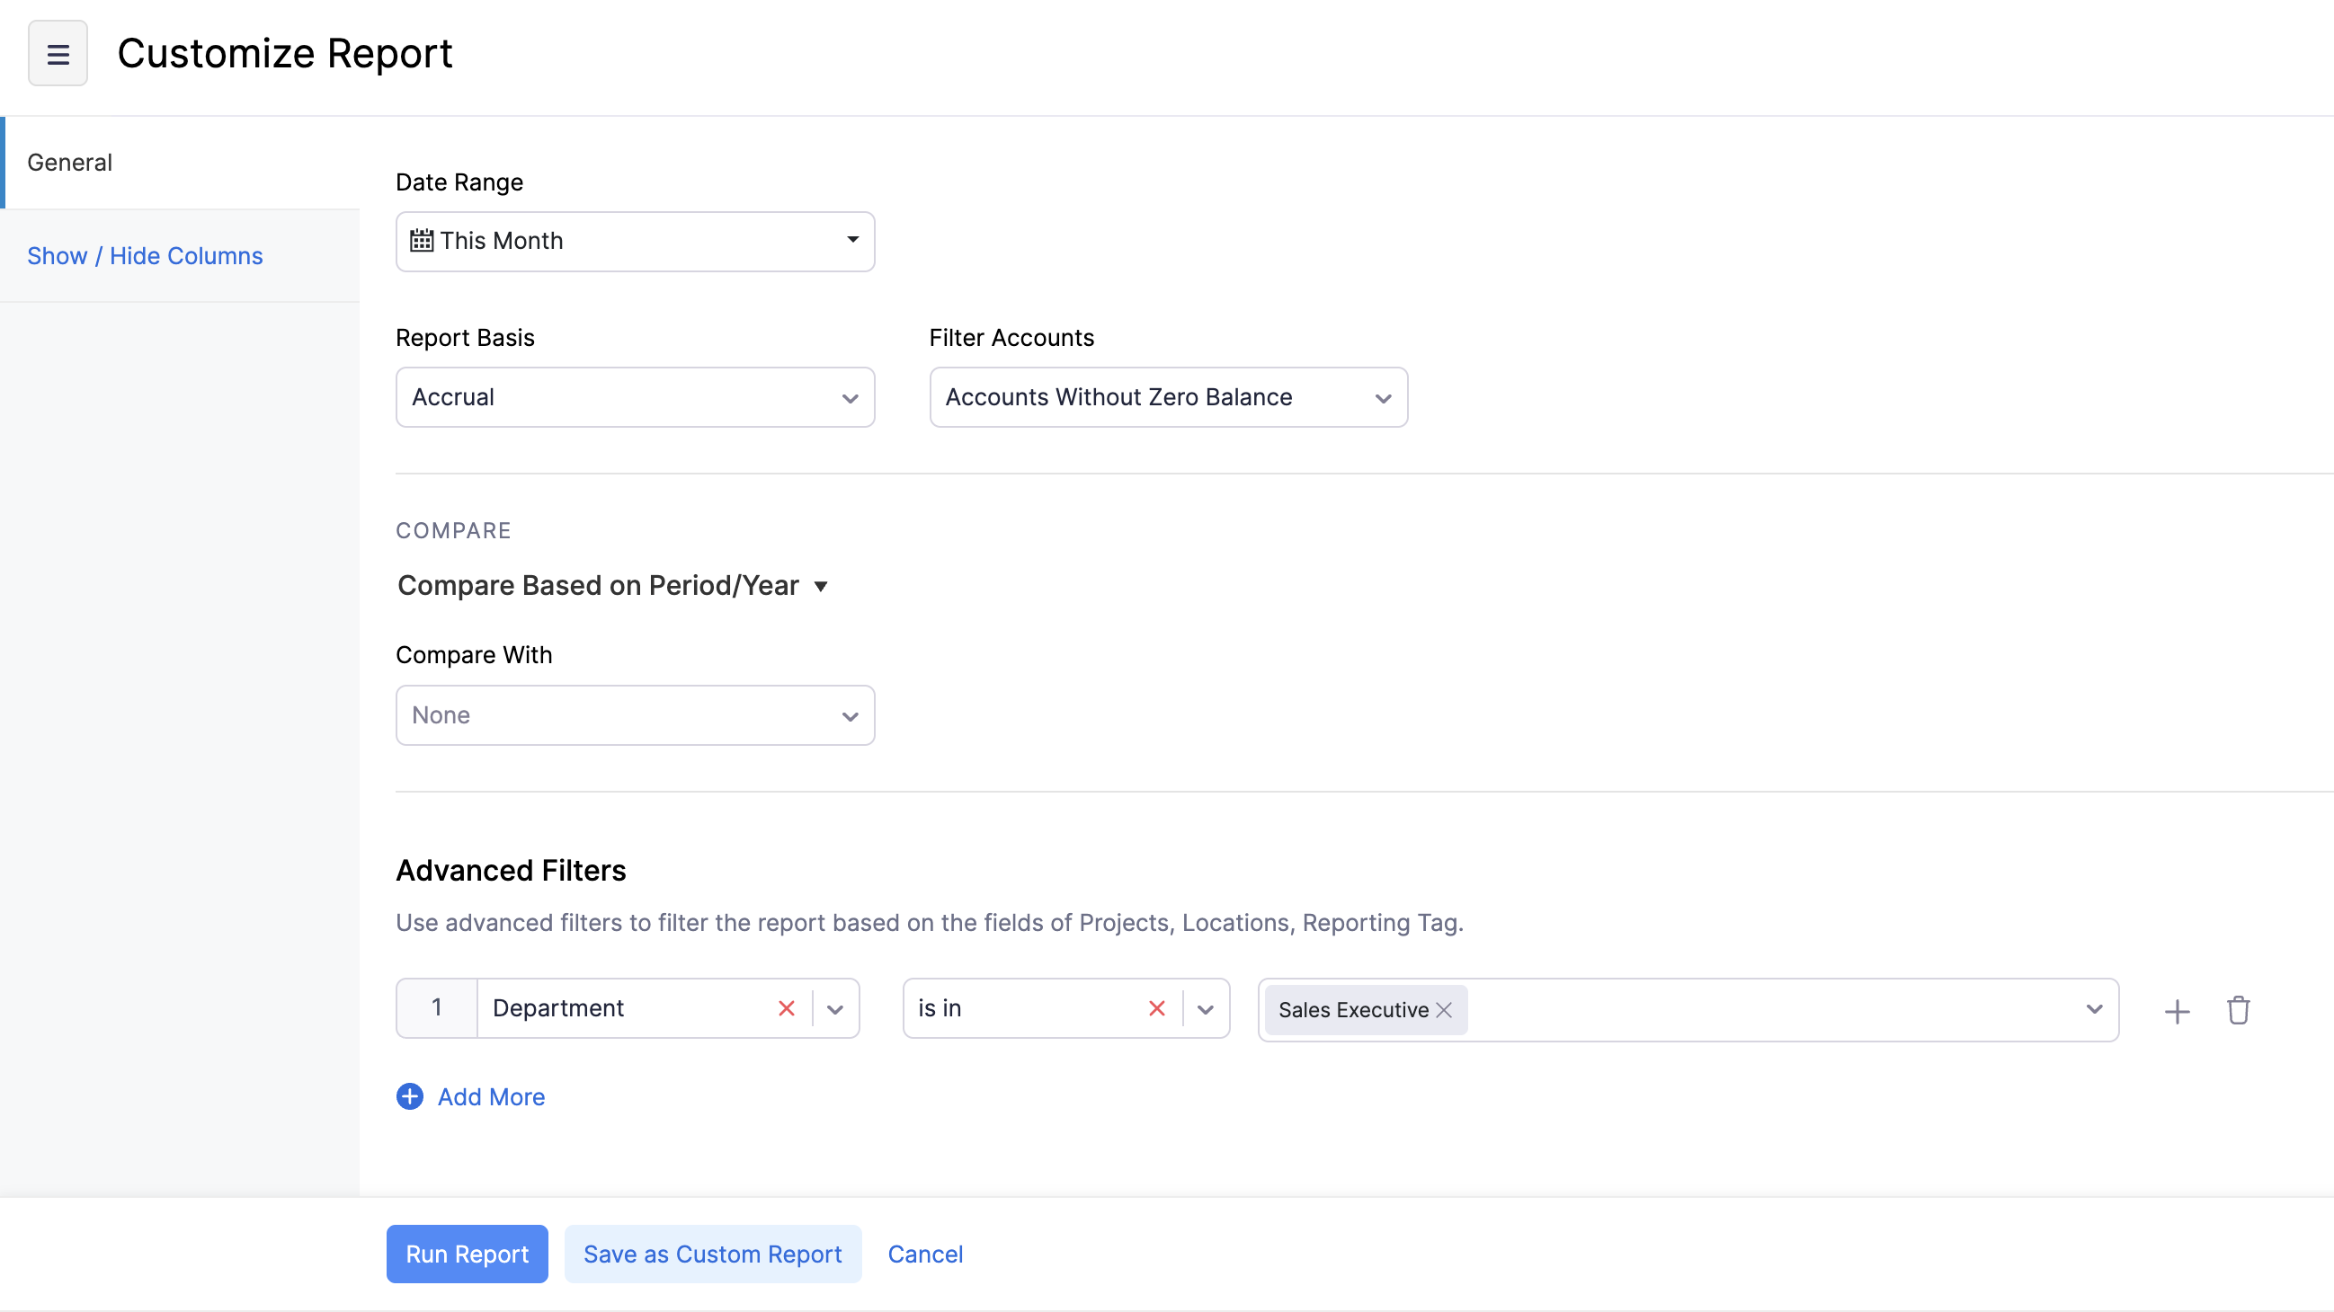Image resolution: width=2334 pixels, height=1312 pixels.
Task: Click Cancel to discard changes
Action: click(925, 1254)
